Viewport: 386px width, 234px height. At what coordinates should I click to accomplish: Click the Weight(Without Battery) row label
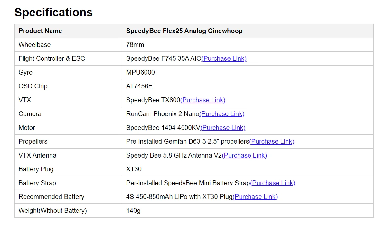52,211
